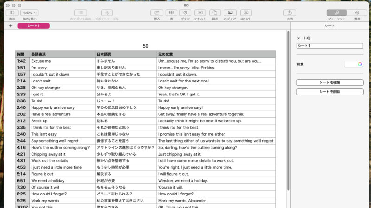Screen dimensions: 371x208
Task: Click the Duplicate Sheet (シートを複製) button
Action: point(330,82)
